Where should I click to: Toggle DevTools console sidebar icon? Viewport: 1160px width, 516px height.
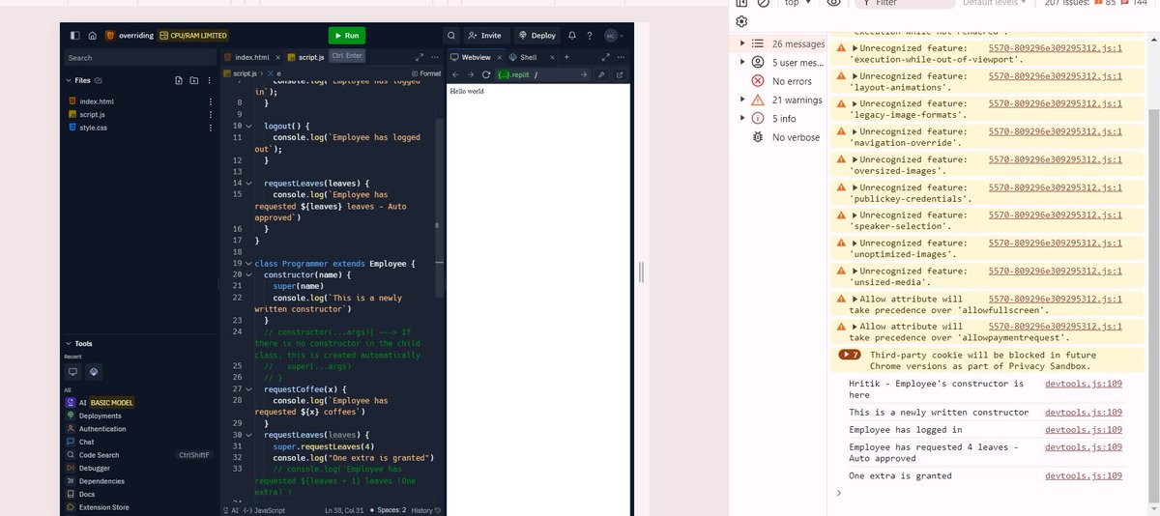[x=741, y=3]
